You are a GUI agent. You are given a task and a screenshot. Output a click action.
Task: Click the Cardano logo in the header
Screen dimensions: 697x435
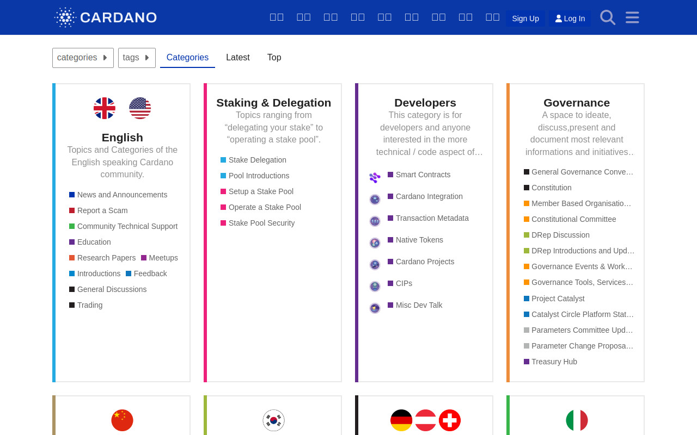click(106, 17)
